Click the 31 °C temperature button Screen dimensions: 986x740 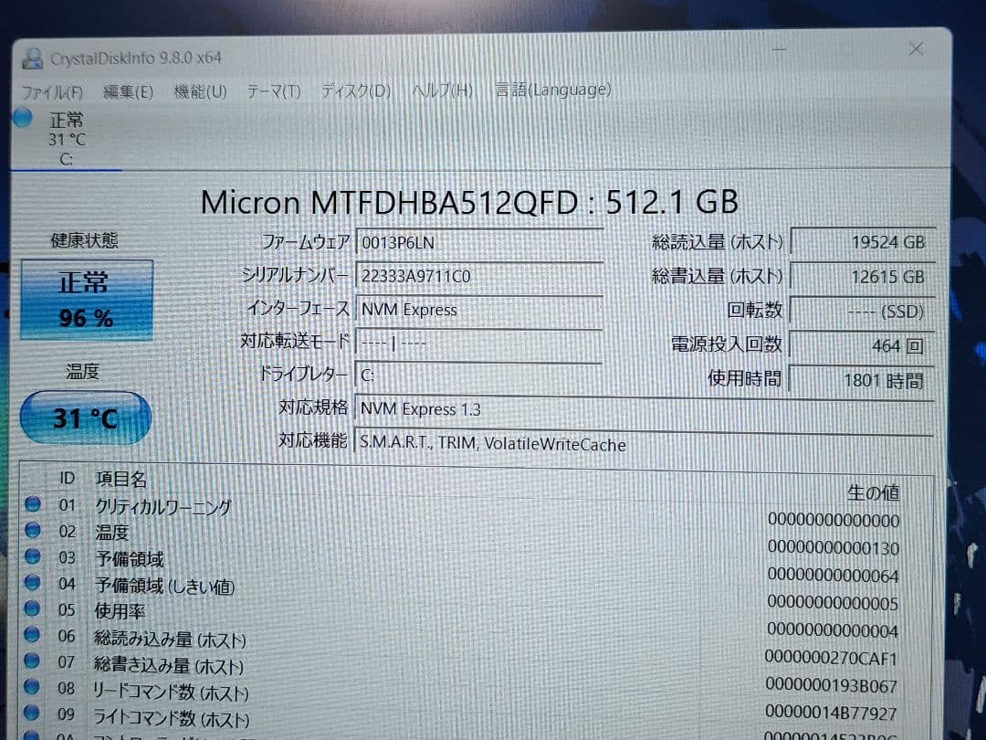point(86,418)
